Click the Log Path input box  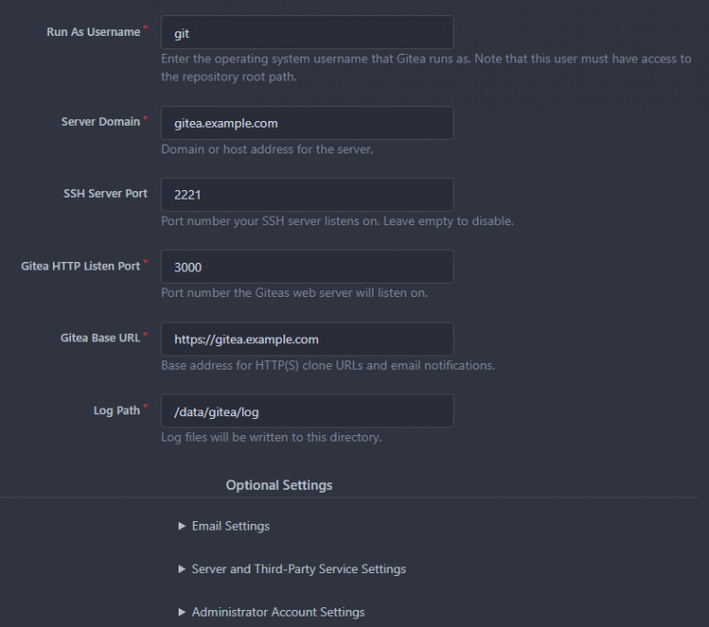(x=306, y=411)
